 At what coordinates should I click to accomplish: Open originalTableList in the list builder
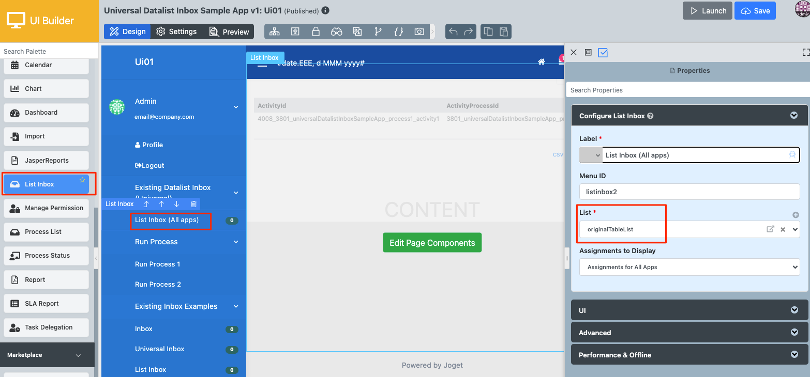click(770, 229)
